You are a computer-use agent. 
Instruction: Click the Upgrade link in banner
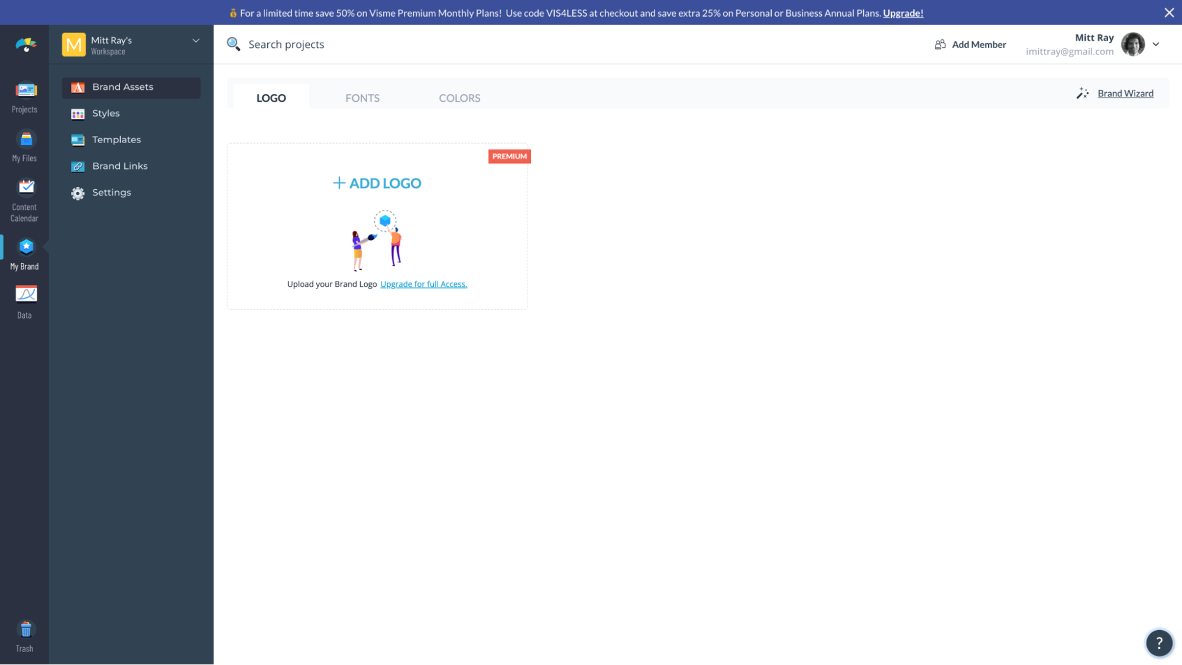903,12
